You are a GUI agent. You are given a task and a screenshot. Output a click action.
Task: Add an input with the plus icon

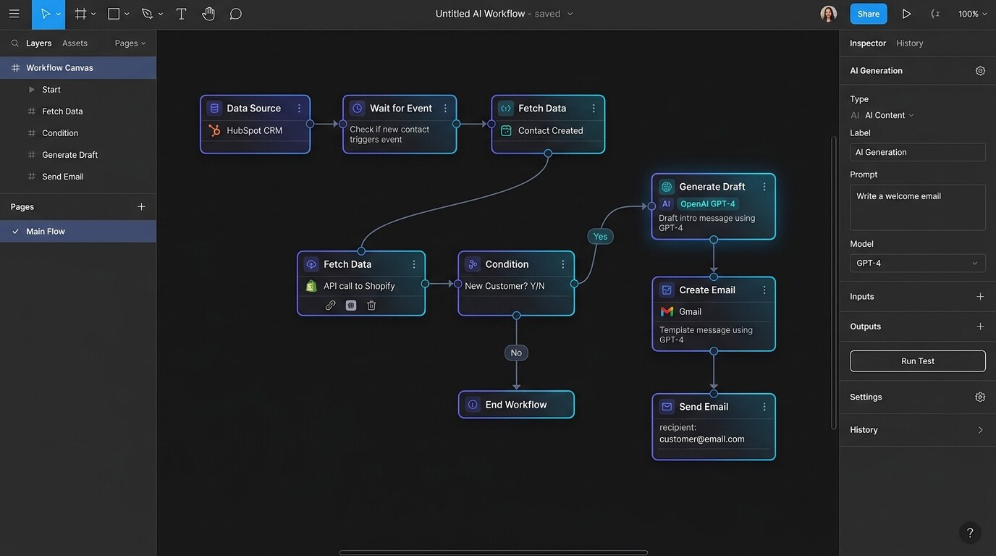pyautogui.click(x=980, y=297)
